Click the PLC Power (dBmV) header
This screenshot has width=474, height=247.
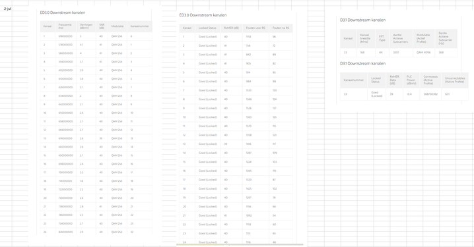(411, 80)
